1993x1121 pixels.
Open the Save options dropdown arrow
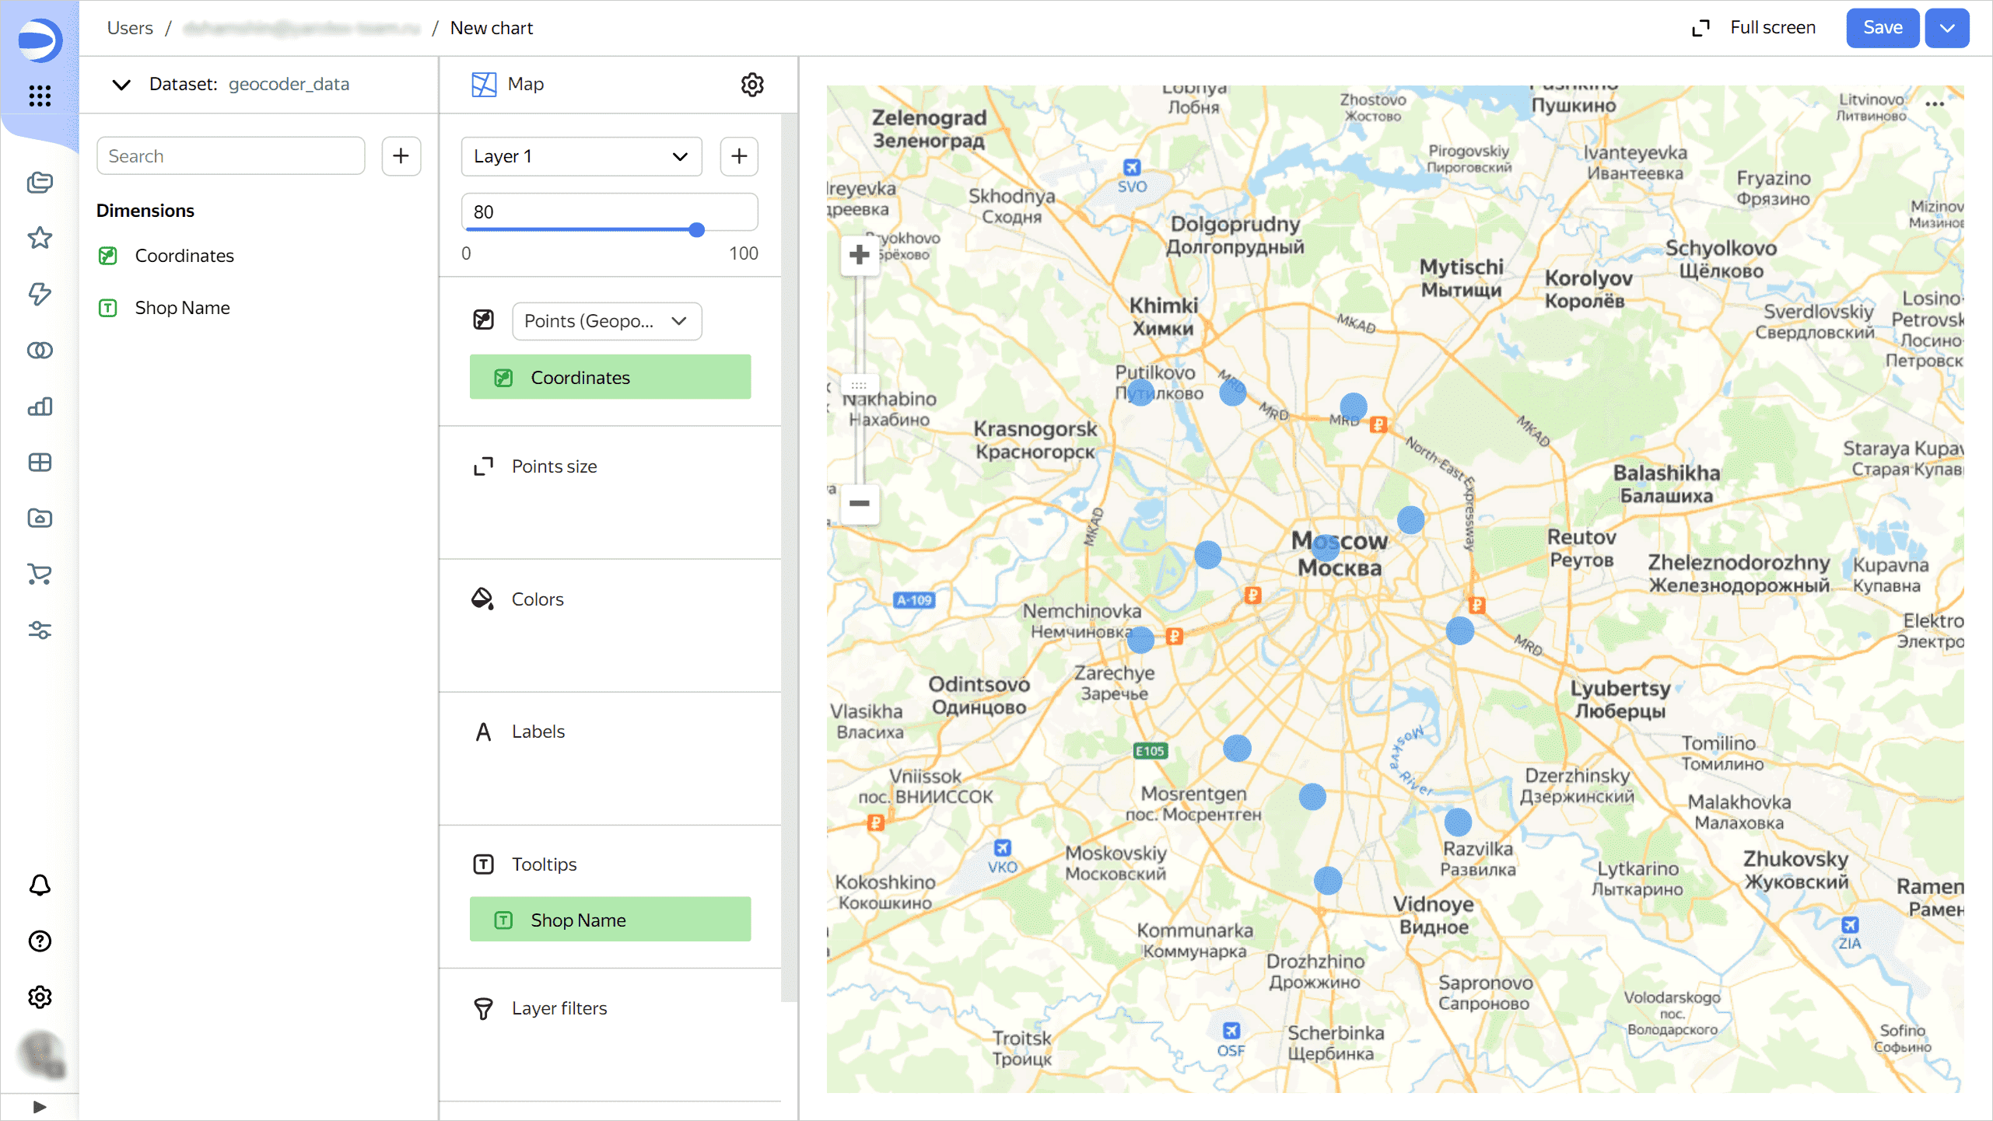1946,28
